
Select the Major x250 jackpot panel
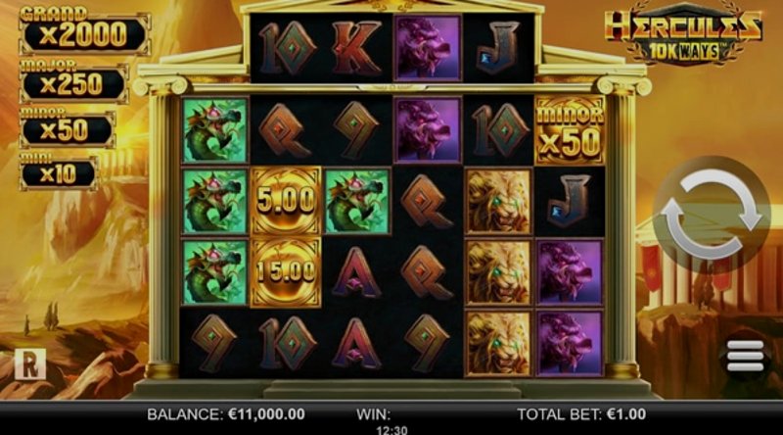tap(74, 81)
